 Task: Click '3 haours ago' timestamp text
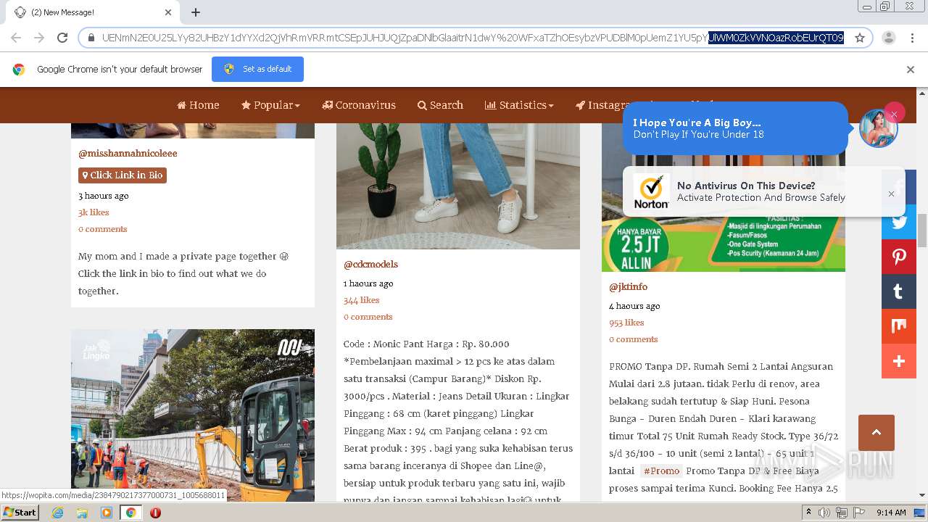(103, 196)
